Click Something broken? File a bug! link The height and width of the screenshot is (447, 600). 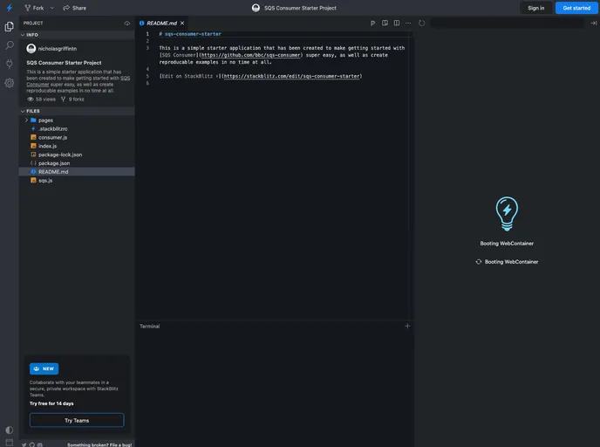pyautogui.click(x=99, y=444)
